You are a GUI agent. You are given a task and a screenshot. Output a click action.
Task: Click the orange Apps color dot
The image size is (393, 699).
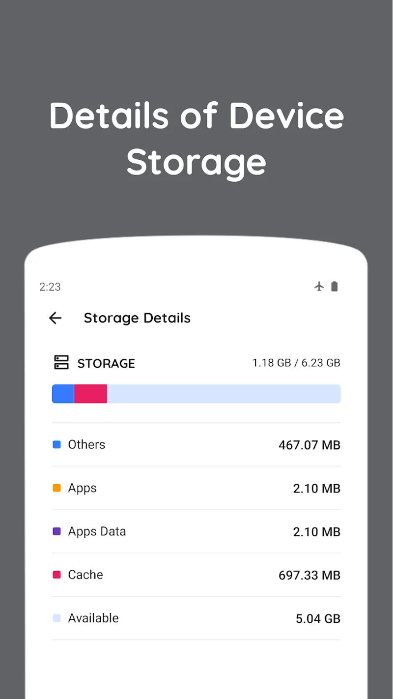56,488
